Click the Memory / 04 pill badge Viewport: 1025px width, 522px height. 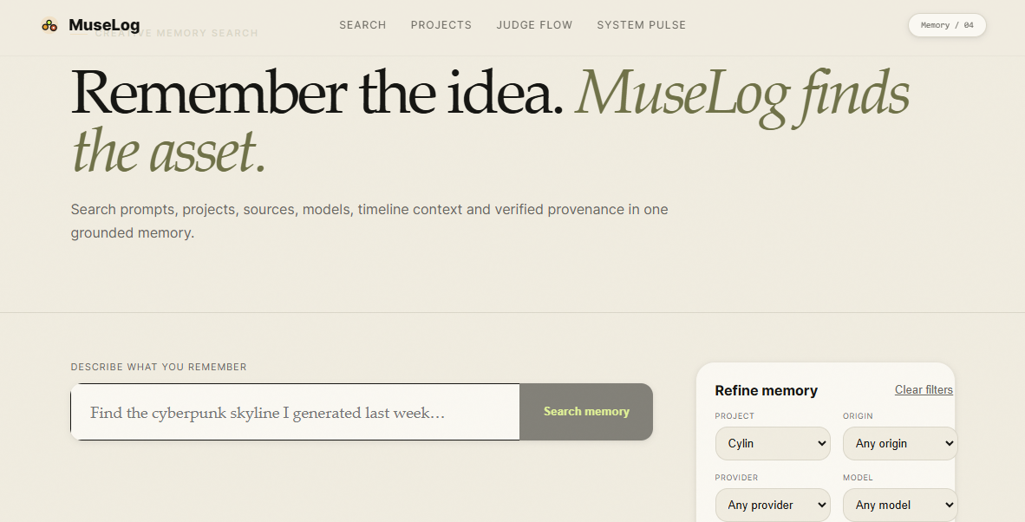(947, 25)
